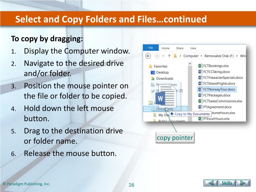Expand chevron after Computer breadcrumb

201,56
